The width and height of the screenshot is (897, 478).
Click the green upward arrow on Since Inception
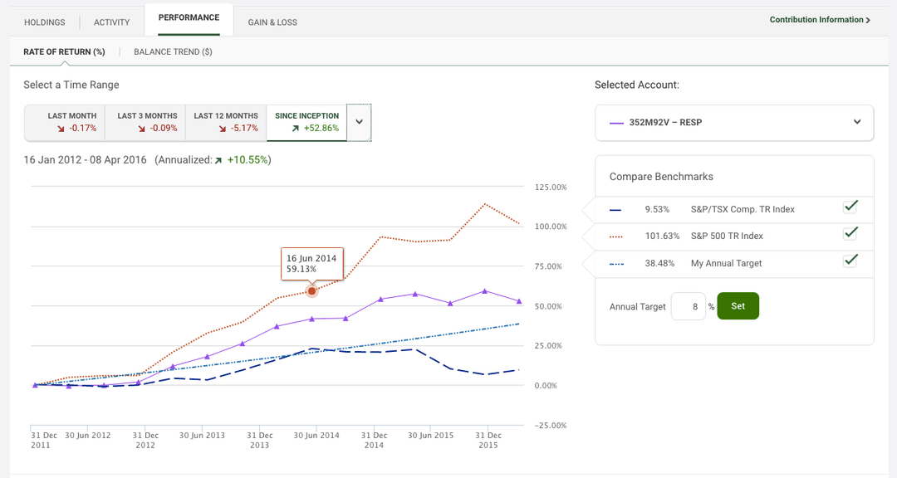pyautogui.click(x=295, y=127)
